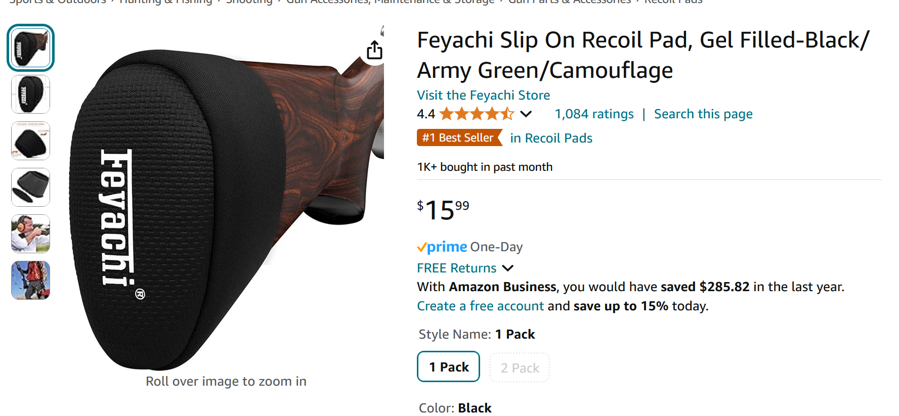Open thumbnail of man aiming rifle

pyautogui.click(x=30, y=234)
